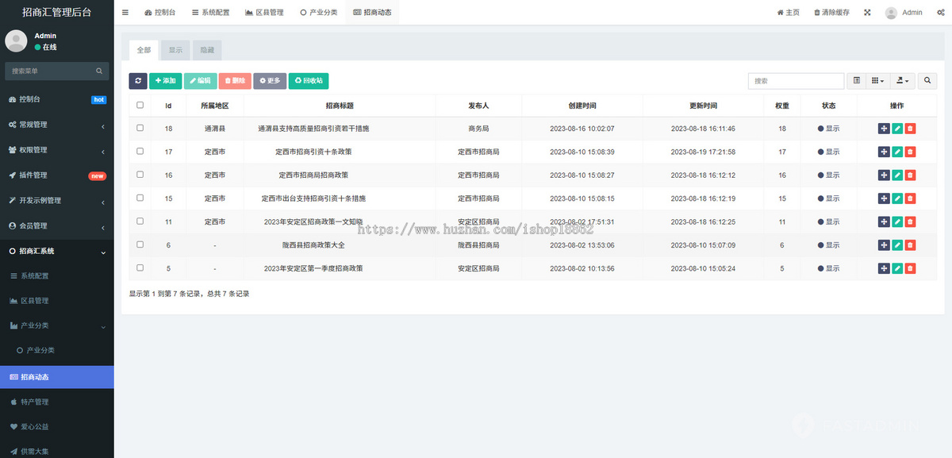Clear cache via 清除缓存 trash icon
The width and height of the screenshot is (952, 458).
(x=830, y=12)
